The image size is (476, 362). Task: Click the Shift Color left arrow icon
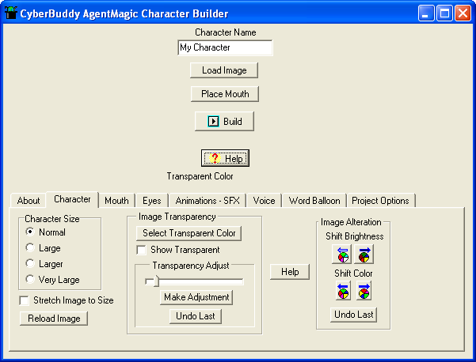point(342,291)
